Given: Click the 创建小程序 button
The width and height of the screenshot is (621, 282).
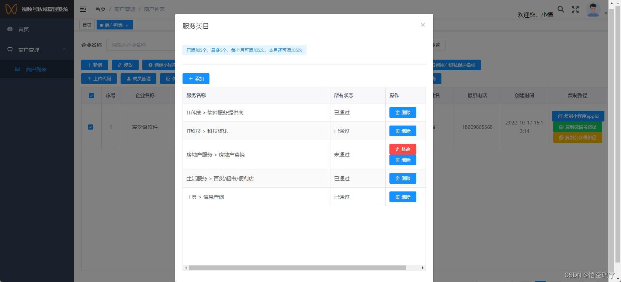Looking at the screenshot, I should pos(159,65).
